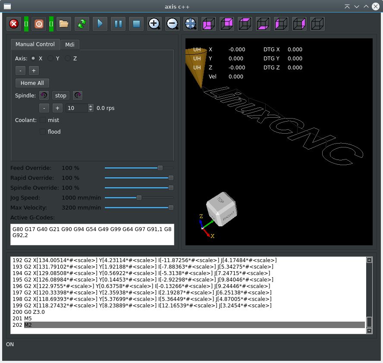Viewport: 383px width, 363px height.
Task: Click the spindle spinbox up arrow
Action: (91, 106)
